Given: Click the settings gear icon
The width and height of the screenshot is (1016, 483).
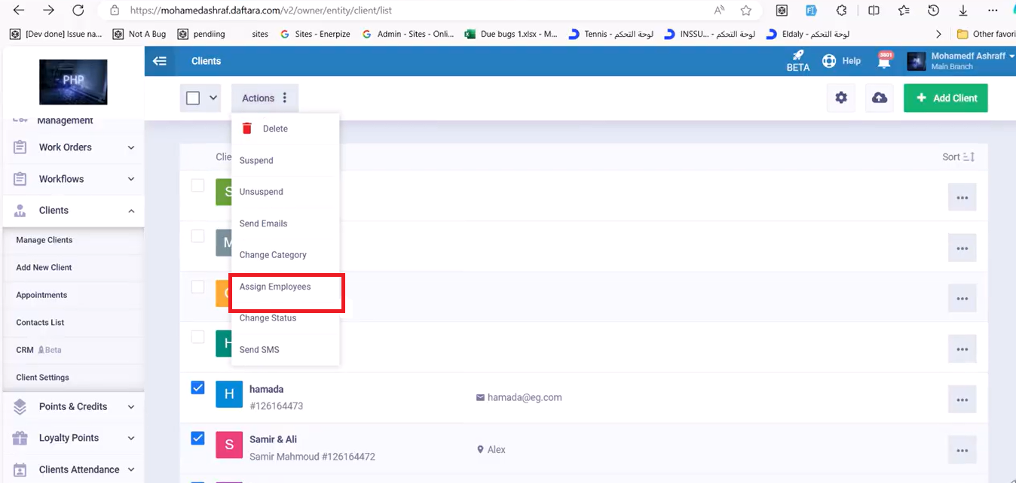Looking at the screenshot, I should [841, 98].
